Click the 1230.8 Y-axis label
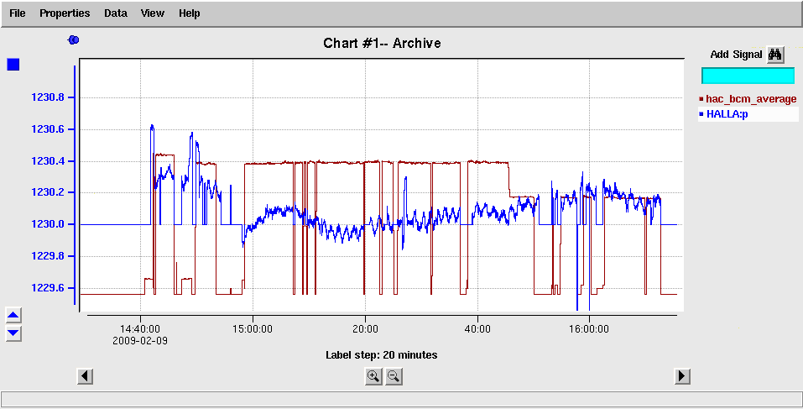This screenshot has height=409, width=803. click(x=48, y=97)
